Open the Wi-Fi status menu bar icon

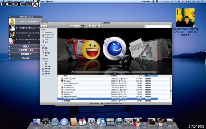[x=175, y=1]
